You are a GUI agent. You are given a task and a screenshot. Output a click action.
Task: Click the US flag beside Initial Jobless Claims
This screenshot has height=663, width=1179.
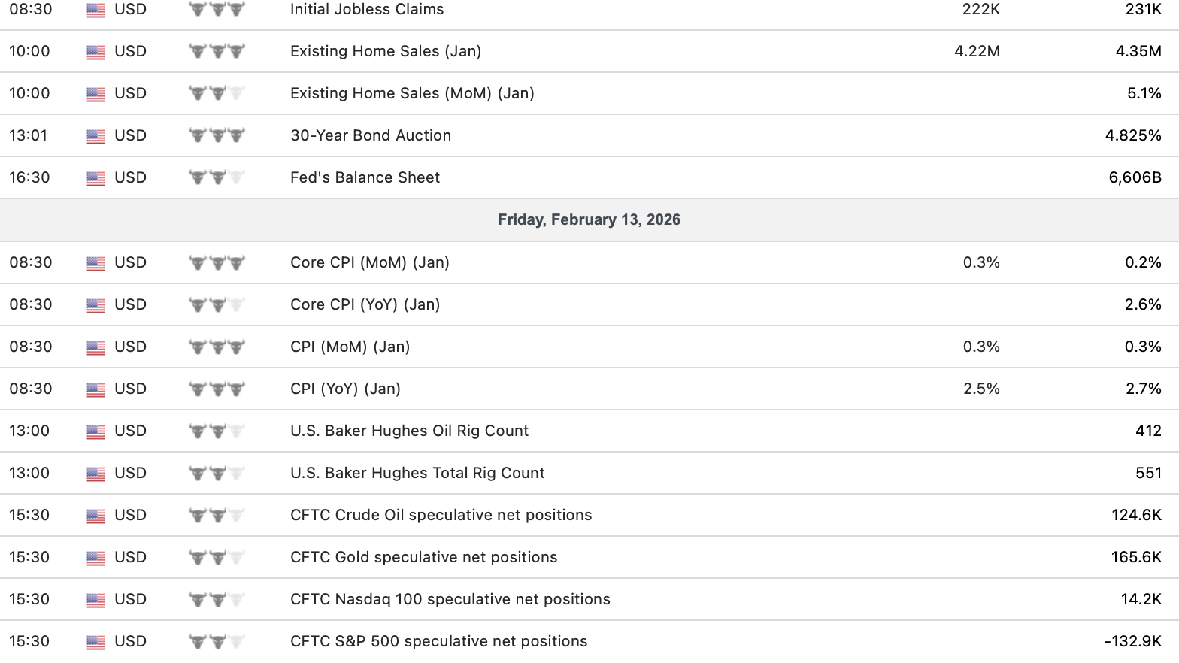[95, 10]
